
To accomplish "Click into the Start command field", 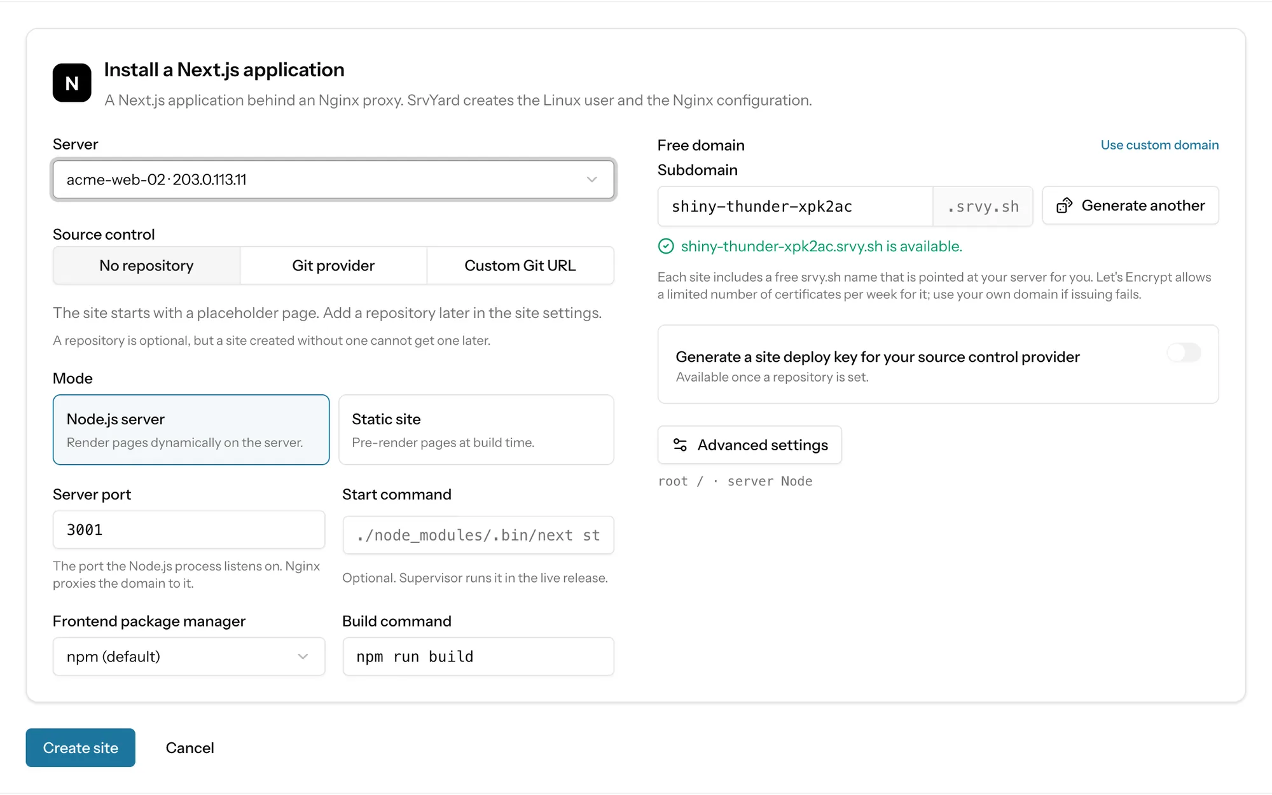I will tap(478, 536).
